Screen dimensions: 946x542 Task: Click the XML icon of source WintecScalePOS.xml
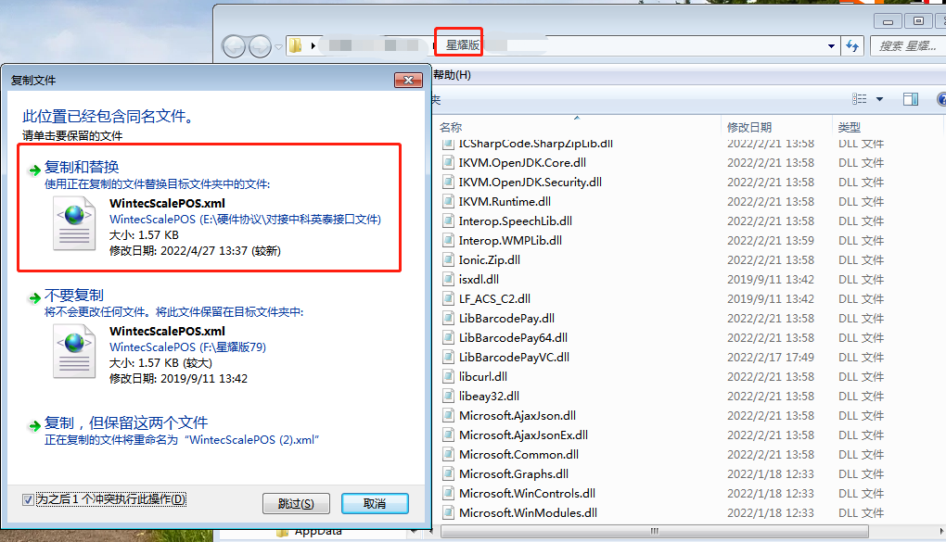[x=74, y=223]
